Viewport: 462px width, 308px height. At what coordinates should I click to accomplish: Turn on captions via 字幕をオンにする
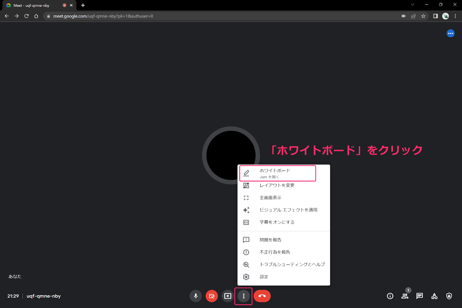coord(277,222)
